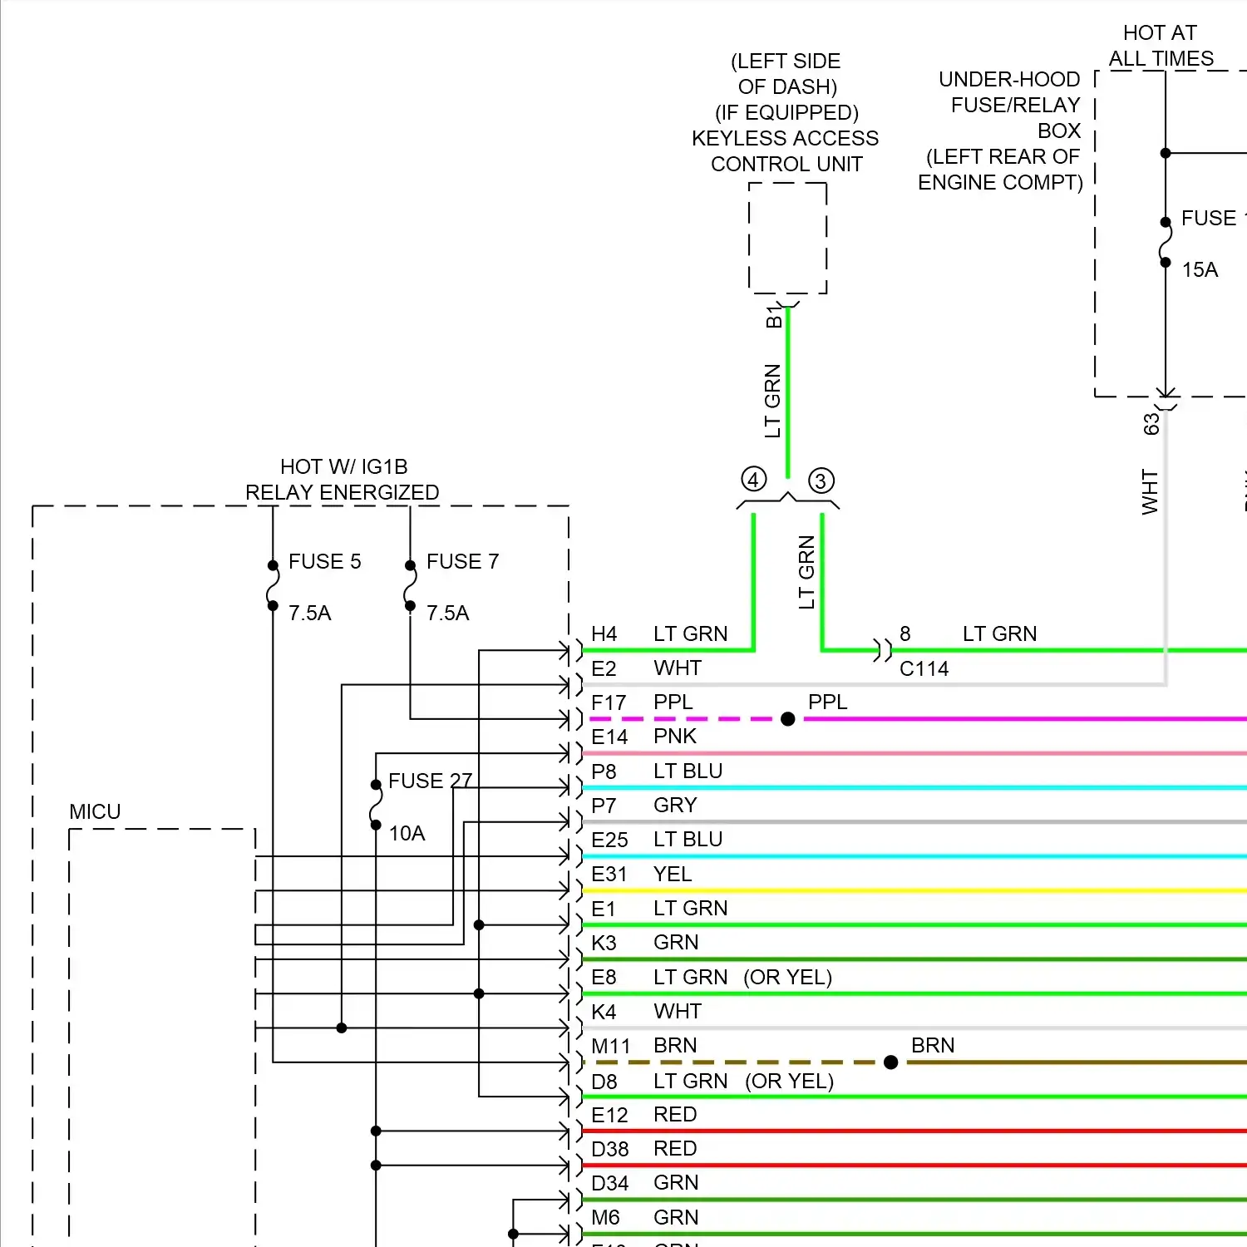Select the "(IF EQUIPPED)" text
The image size is (1247, 1247).
pyautogui.click(x=786, y=112)
